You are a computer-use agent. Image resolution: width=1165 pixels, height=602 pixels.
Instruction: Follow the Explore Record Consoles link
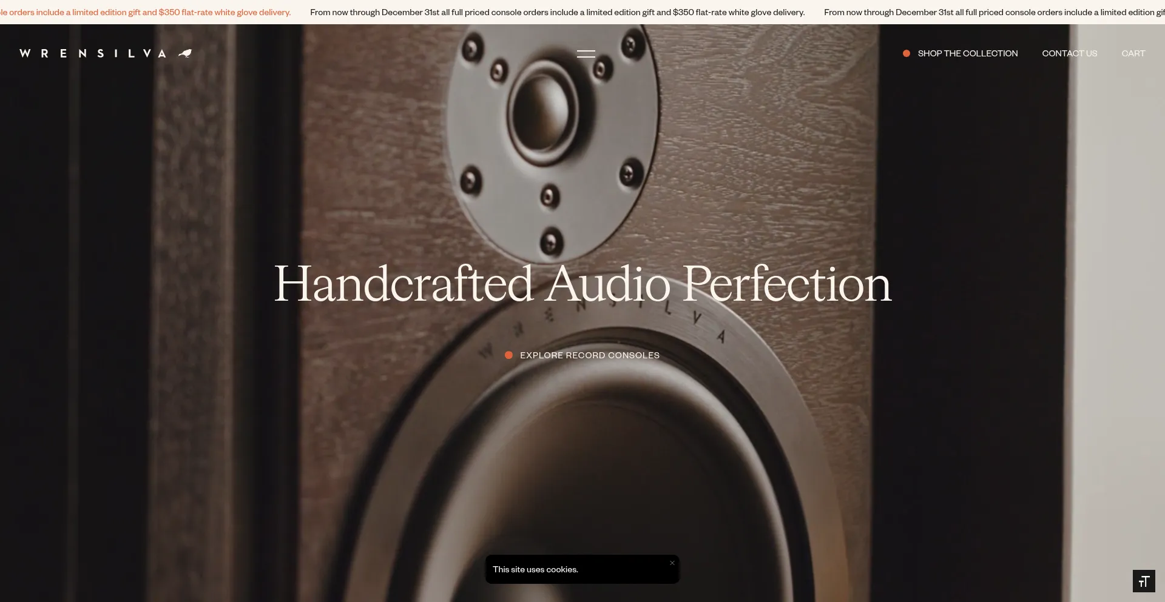point(589,355)
